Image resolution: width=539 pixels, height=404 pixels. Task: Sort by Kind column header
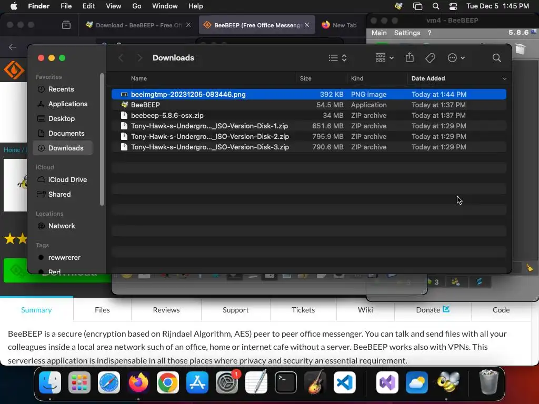coord(377,79)
